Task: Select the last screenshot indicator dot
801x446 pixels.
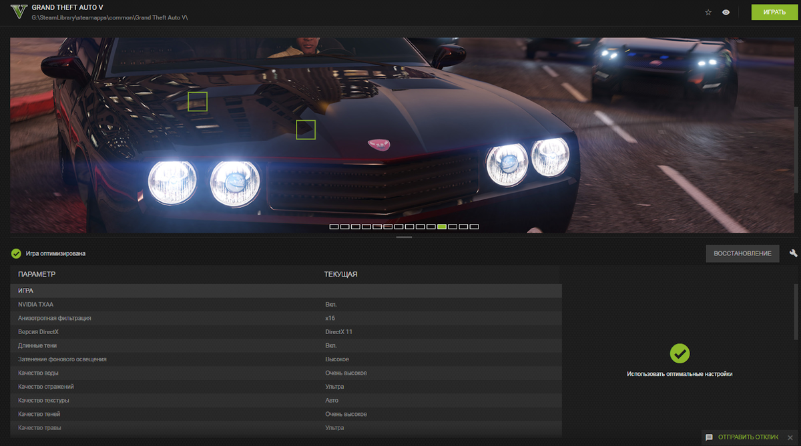Action: click(474, 227)
